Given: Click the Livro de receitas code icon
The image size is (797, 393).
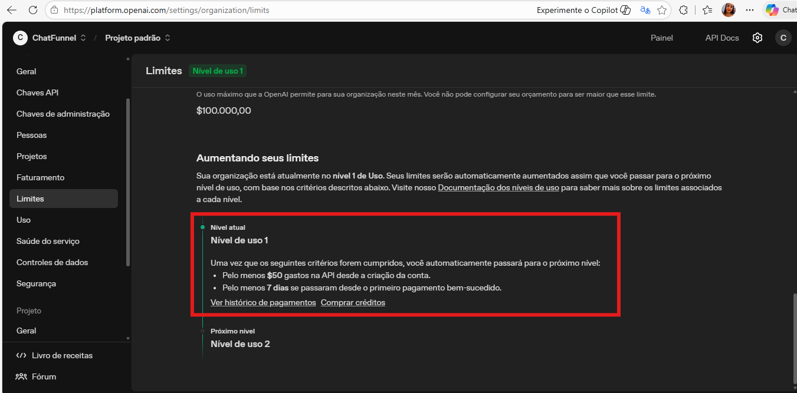Looking at the screenshot, I should (x=21, y=355).
